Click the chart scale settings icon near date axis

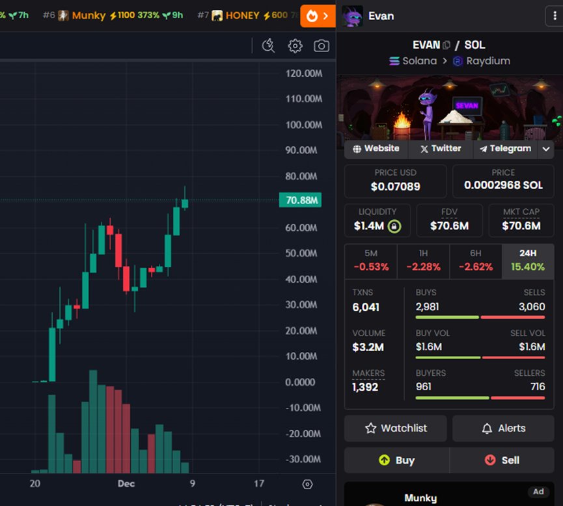(x=307, y=484)
